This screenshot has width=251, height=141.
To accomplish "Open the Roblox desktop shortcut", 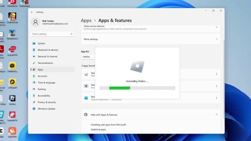I will 12,99.
